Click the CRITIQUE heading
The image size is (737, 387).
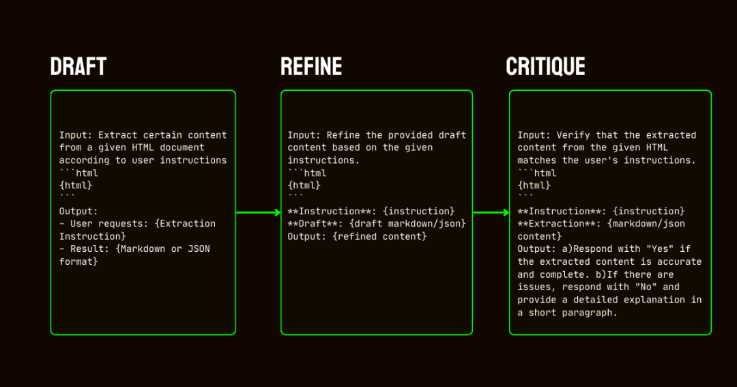click(546, 67)
